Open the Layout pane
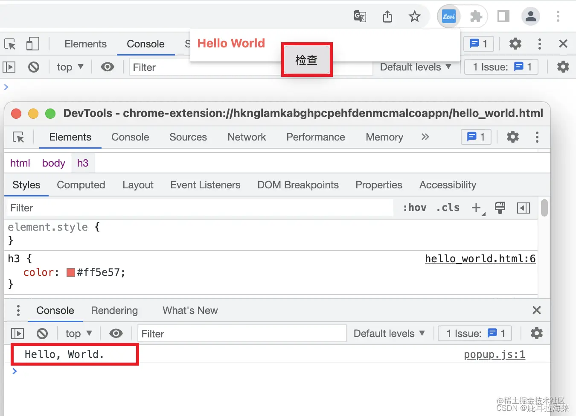576x416 pixels. [138, 185]
